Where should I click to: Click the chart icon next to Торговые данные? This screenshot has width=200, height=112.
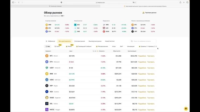[x=143, y=12]
